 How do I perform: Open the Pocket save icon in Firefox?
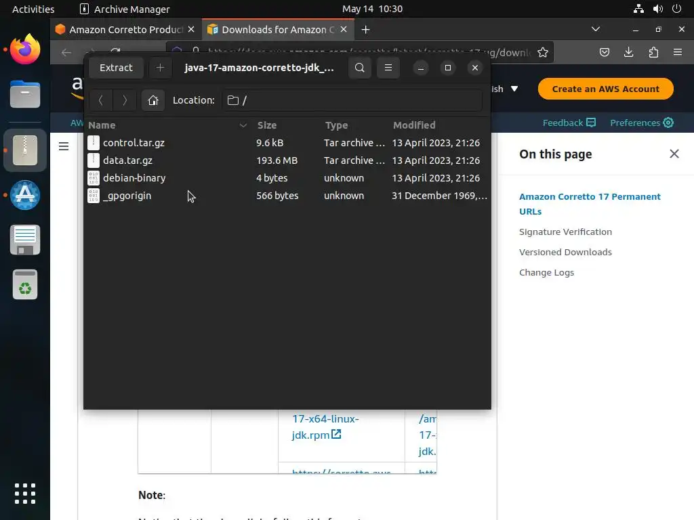pos(604,53)
